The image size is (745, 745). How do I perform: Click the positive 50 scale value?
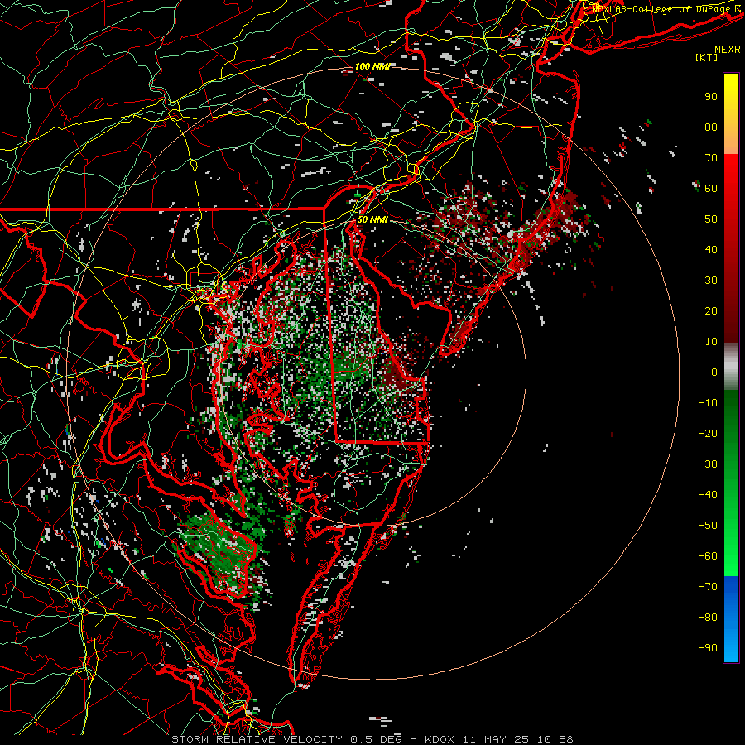711,219
